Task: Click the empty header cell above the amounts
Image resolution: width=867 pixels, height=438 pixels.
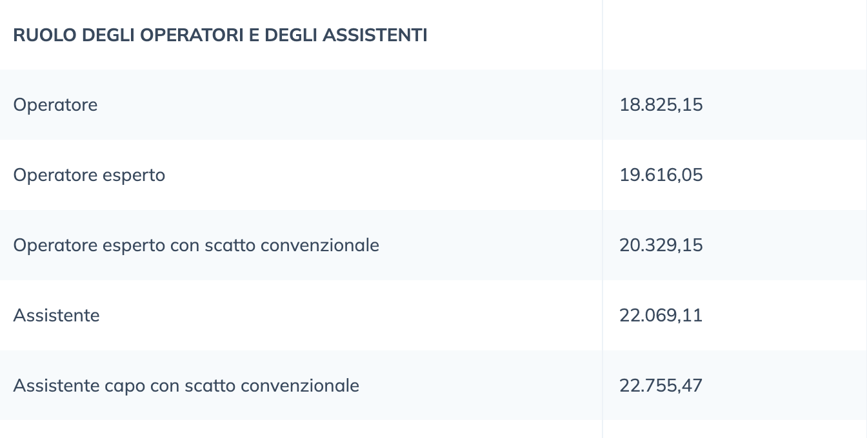Action: [x=735, y=35]
